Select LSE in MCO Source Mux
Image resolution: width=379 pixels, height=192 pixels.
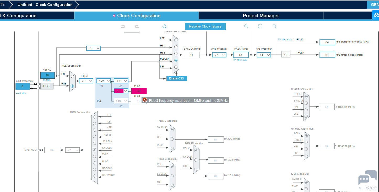coord(95,117)
